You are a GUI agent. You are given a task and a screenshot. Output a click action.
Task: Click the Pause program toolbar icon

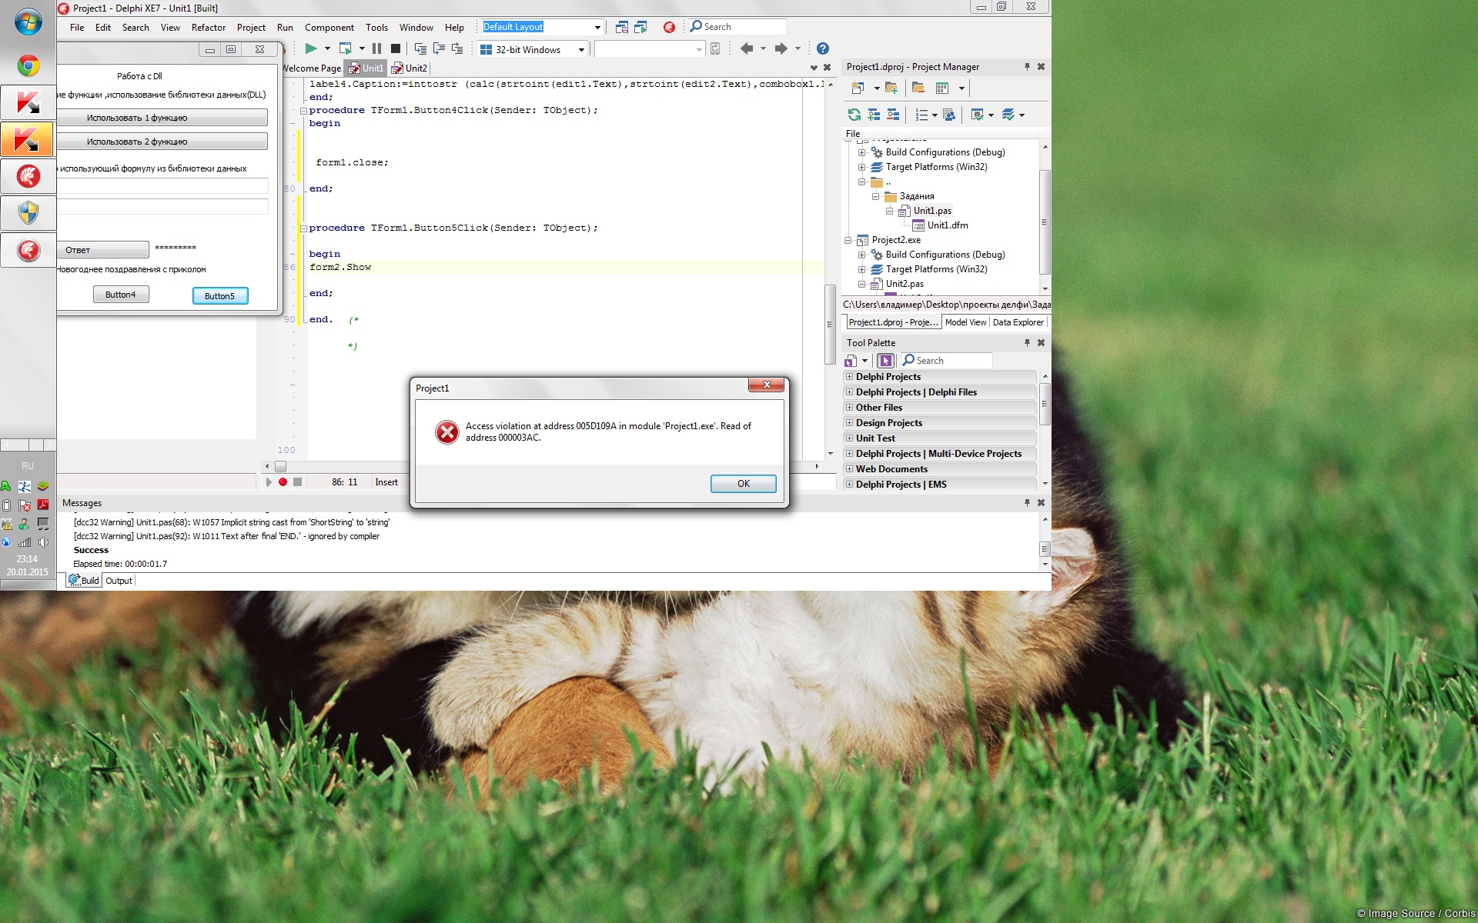point(376,48)
